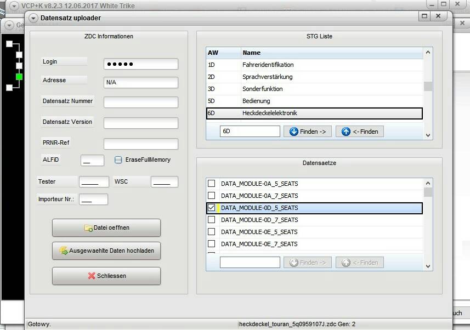Image resolution: width=470 pixels, height=330 pixels.
Task: Click the green node in the left tree
Action: [19, 77]
